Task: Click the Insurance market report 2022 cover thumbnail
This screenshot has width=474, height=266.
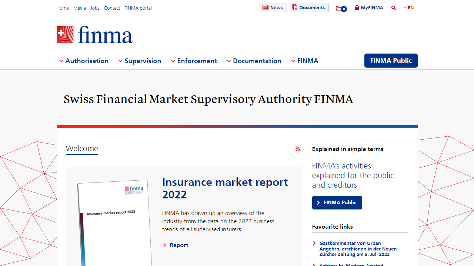Action: [114, 220]
